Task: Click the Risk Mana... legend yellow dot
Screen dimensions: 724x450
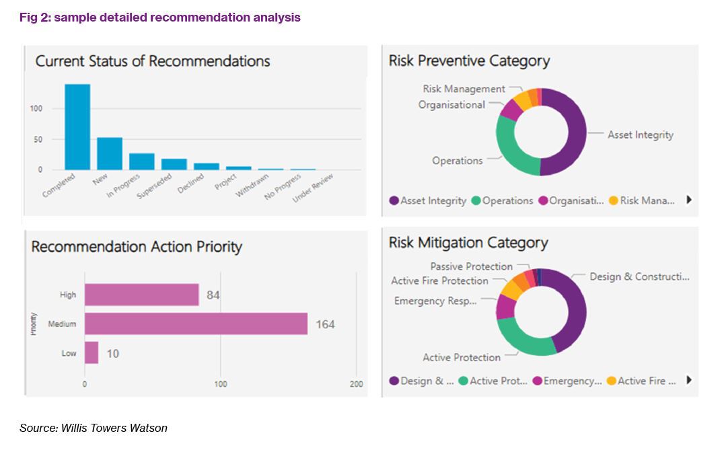Action: 614,200
